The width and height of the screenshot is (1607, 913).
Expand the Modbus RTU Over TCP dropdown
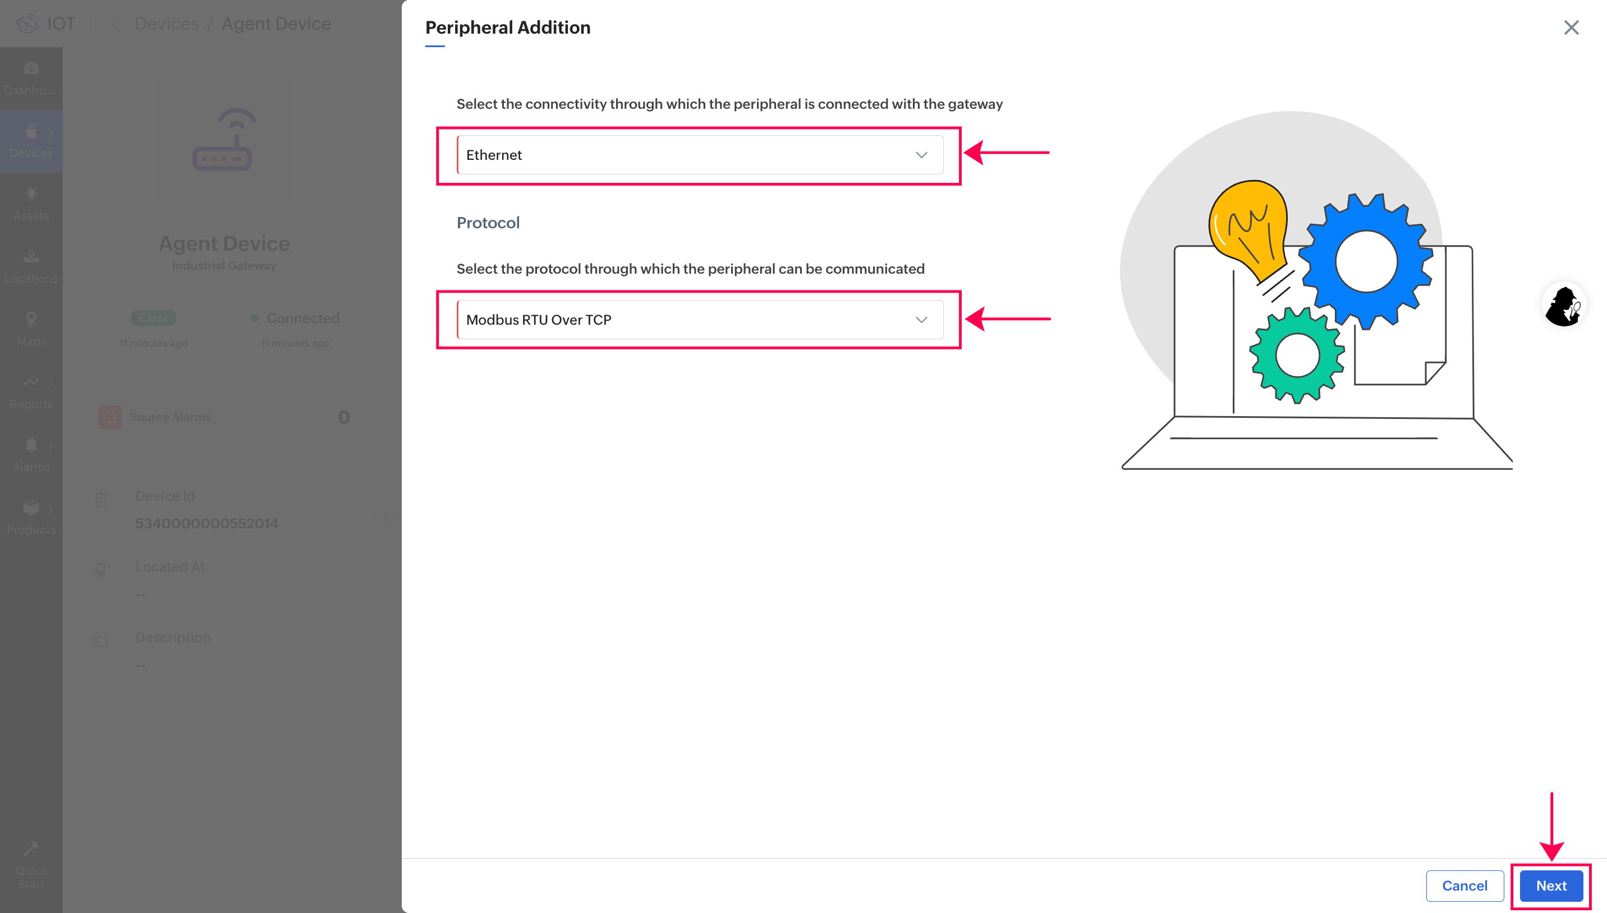(700, 320)
